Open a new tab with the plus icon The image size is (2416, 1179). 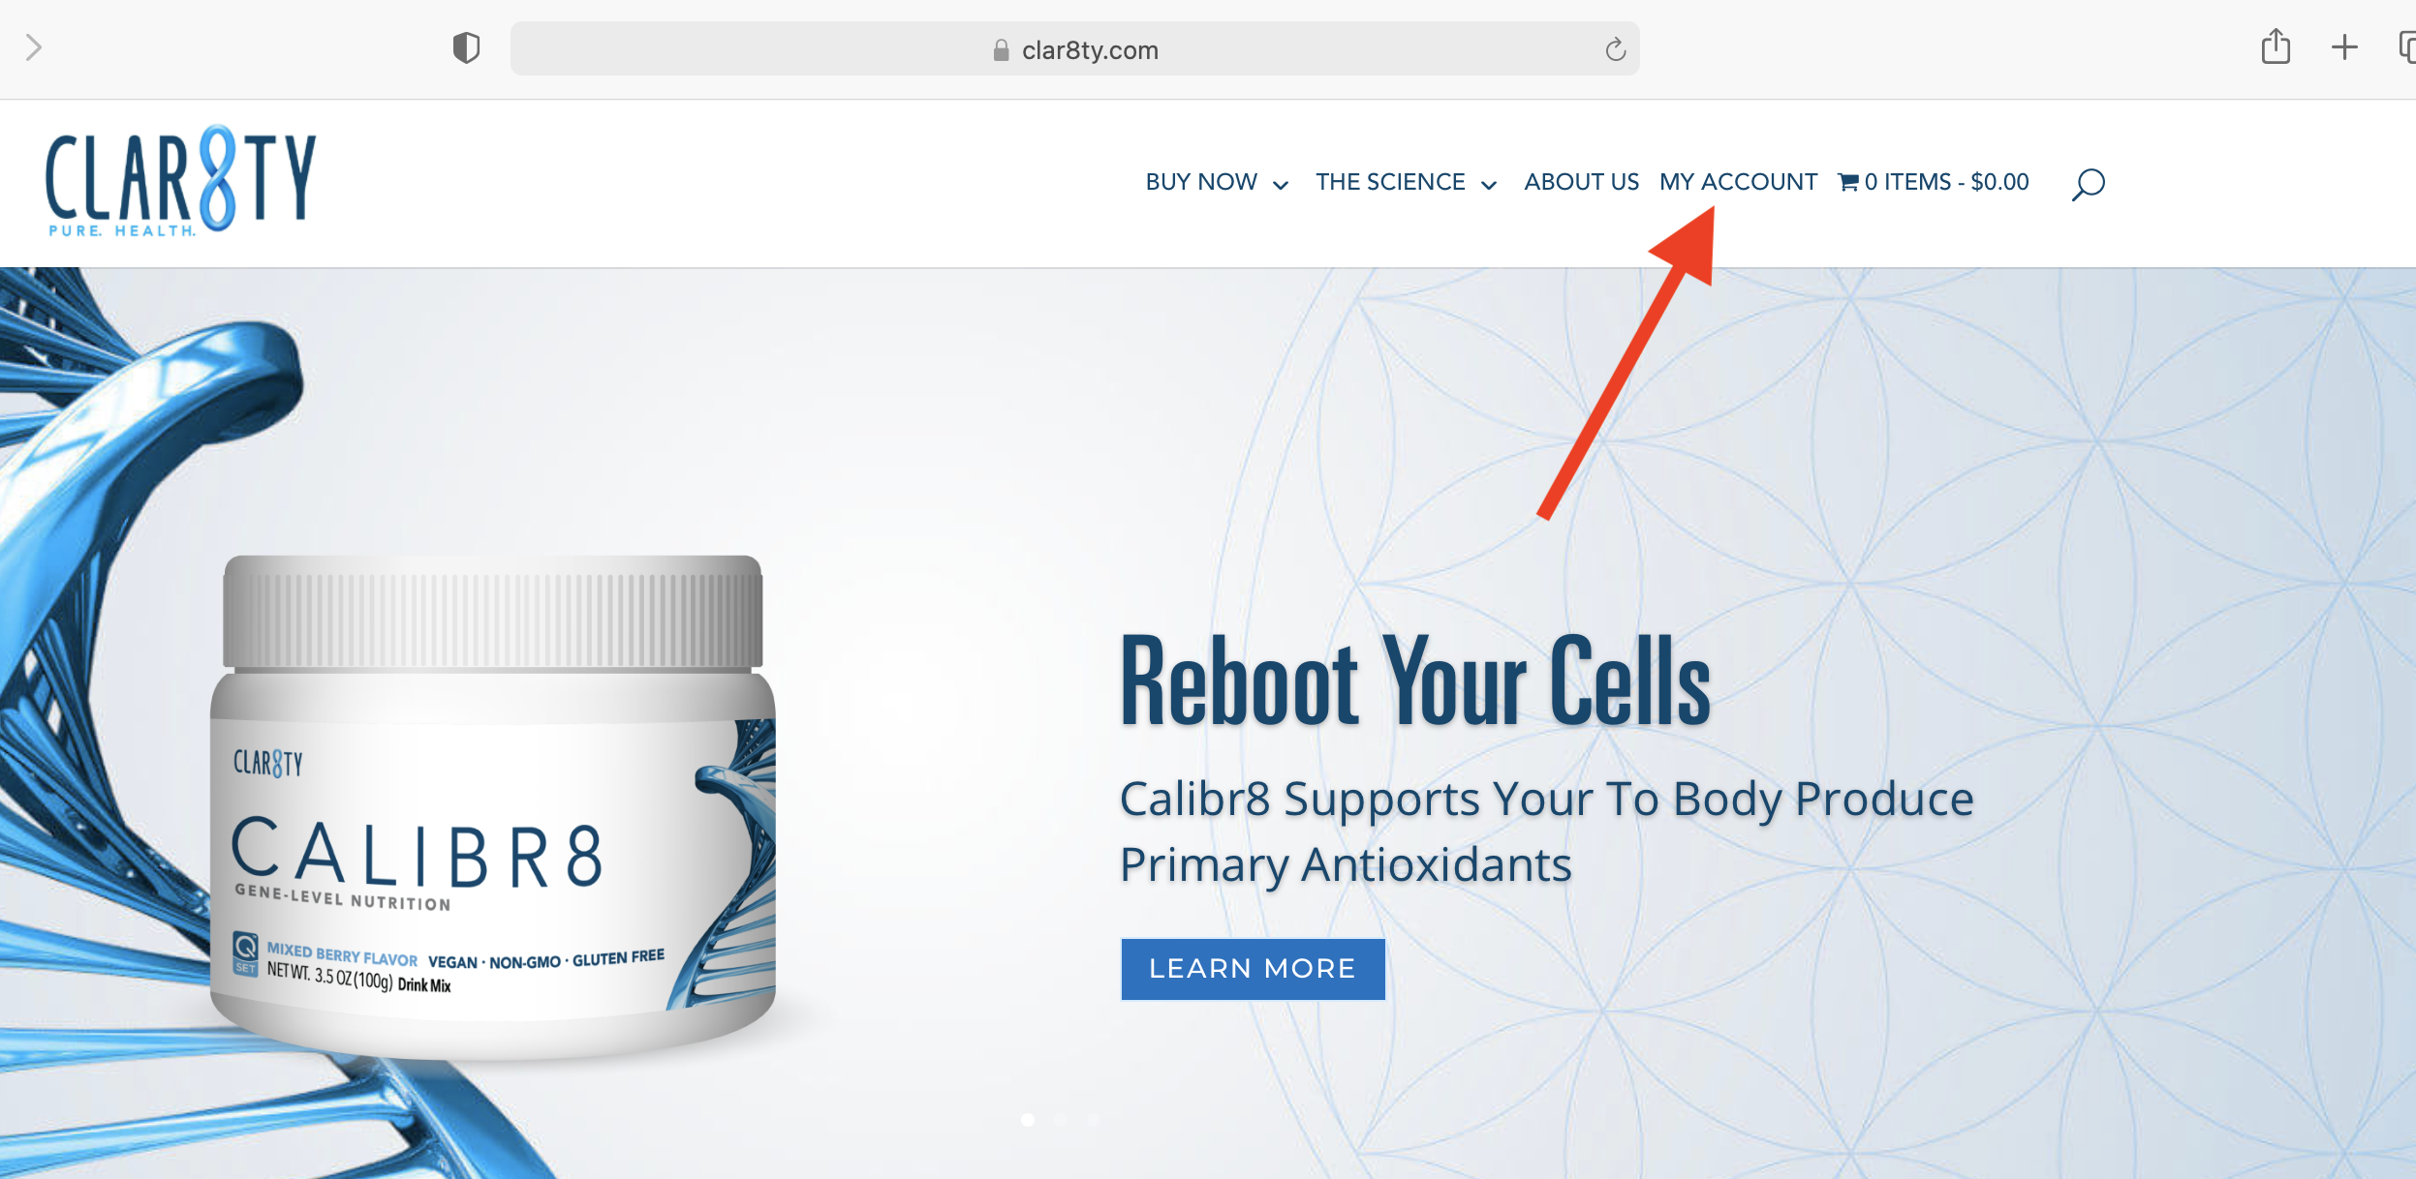pos(2344,46)
